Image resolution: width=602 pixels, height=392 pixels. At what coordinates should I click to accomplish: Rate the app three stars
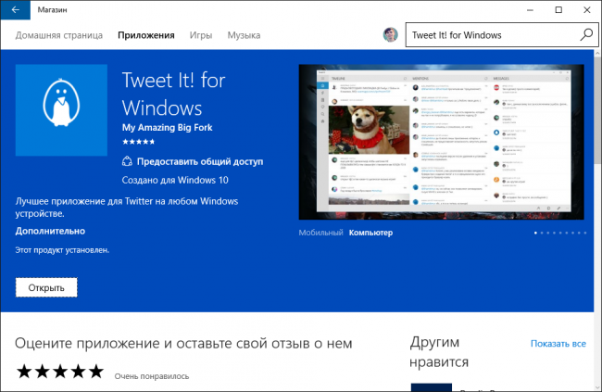click(x=60, y=372)
